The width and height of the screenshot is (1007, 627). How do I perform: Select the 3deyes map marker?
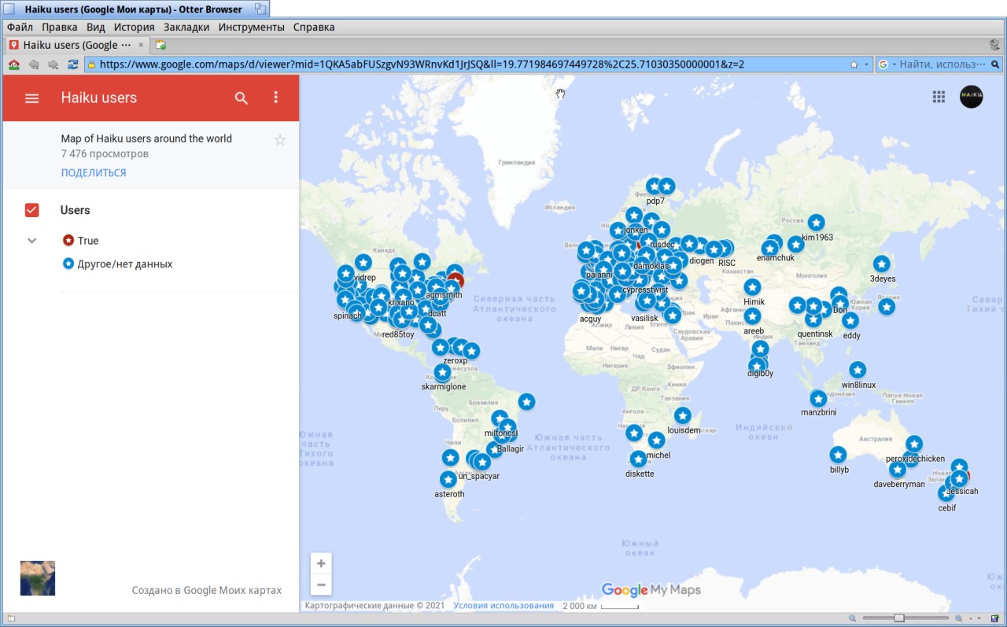coord(882,264)
